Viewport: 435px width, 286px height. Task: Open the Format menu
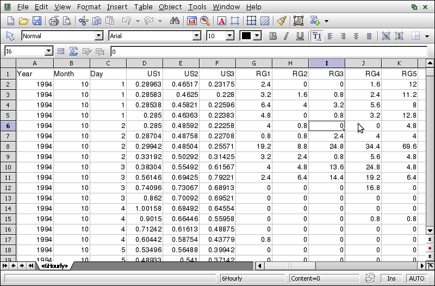click(x=89, y=7)
